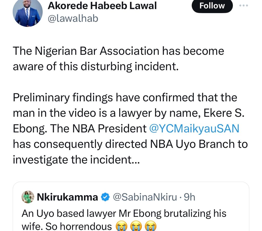Click the @lawalhab handle
Screen dimensions: 262x231
(73, 18)
